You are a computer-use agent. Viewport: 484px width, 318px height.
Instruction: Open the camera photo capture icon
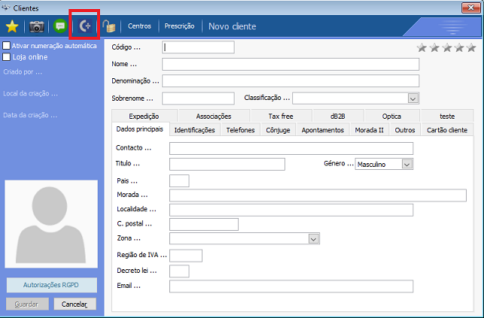(36, 26)
